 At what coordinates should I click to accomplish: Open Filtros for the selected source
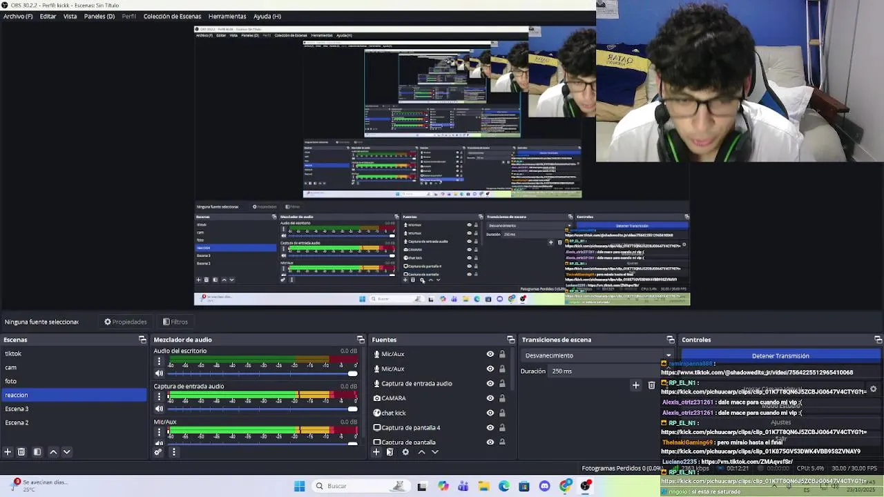pos(175,322)
